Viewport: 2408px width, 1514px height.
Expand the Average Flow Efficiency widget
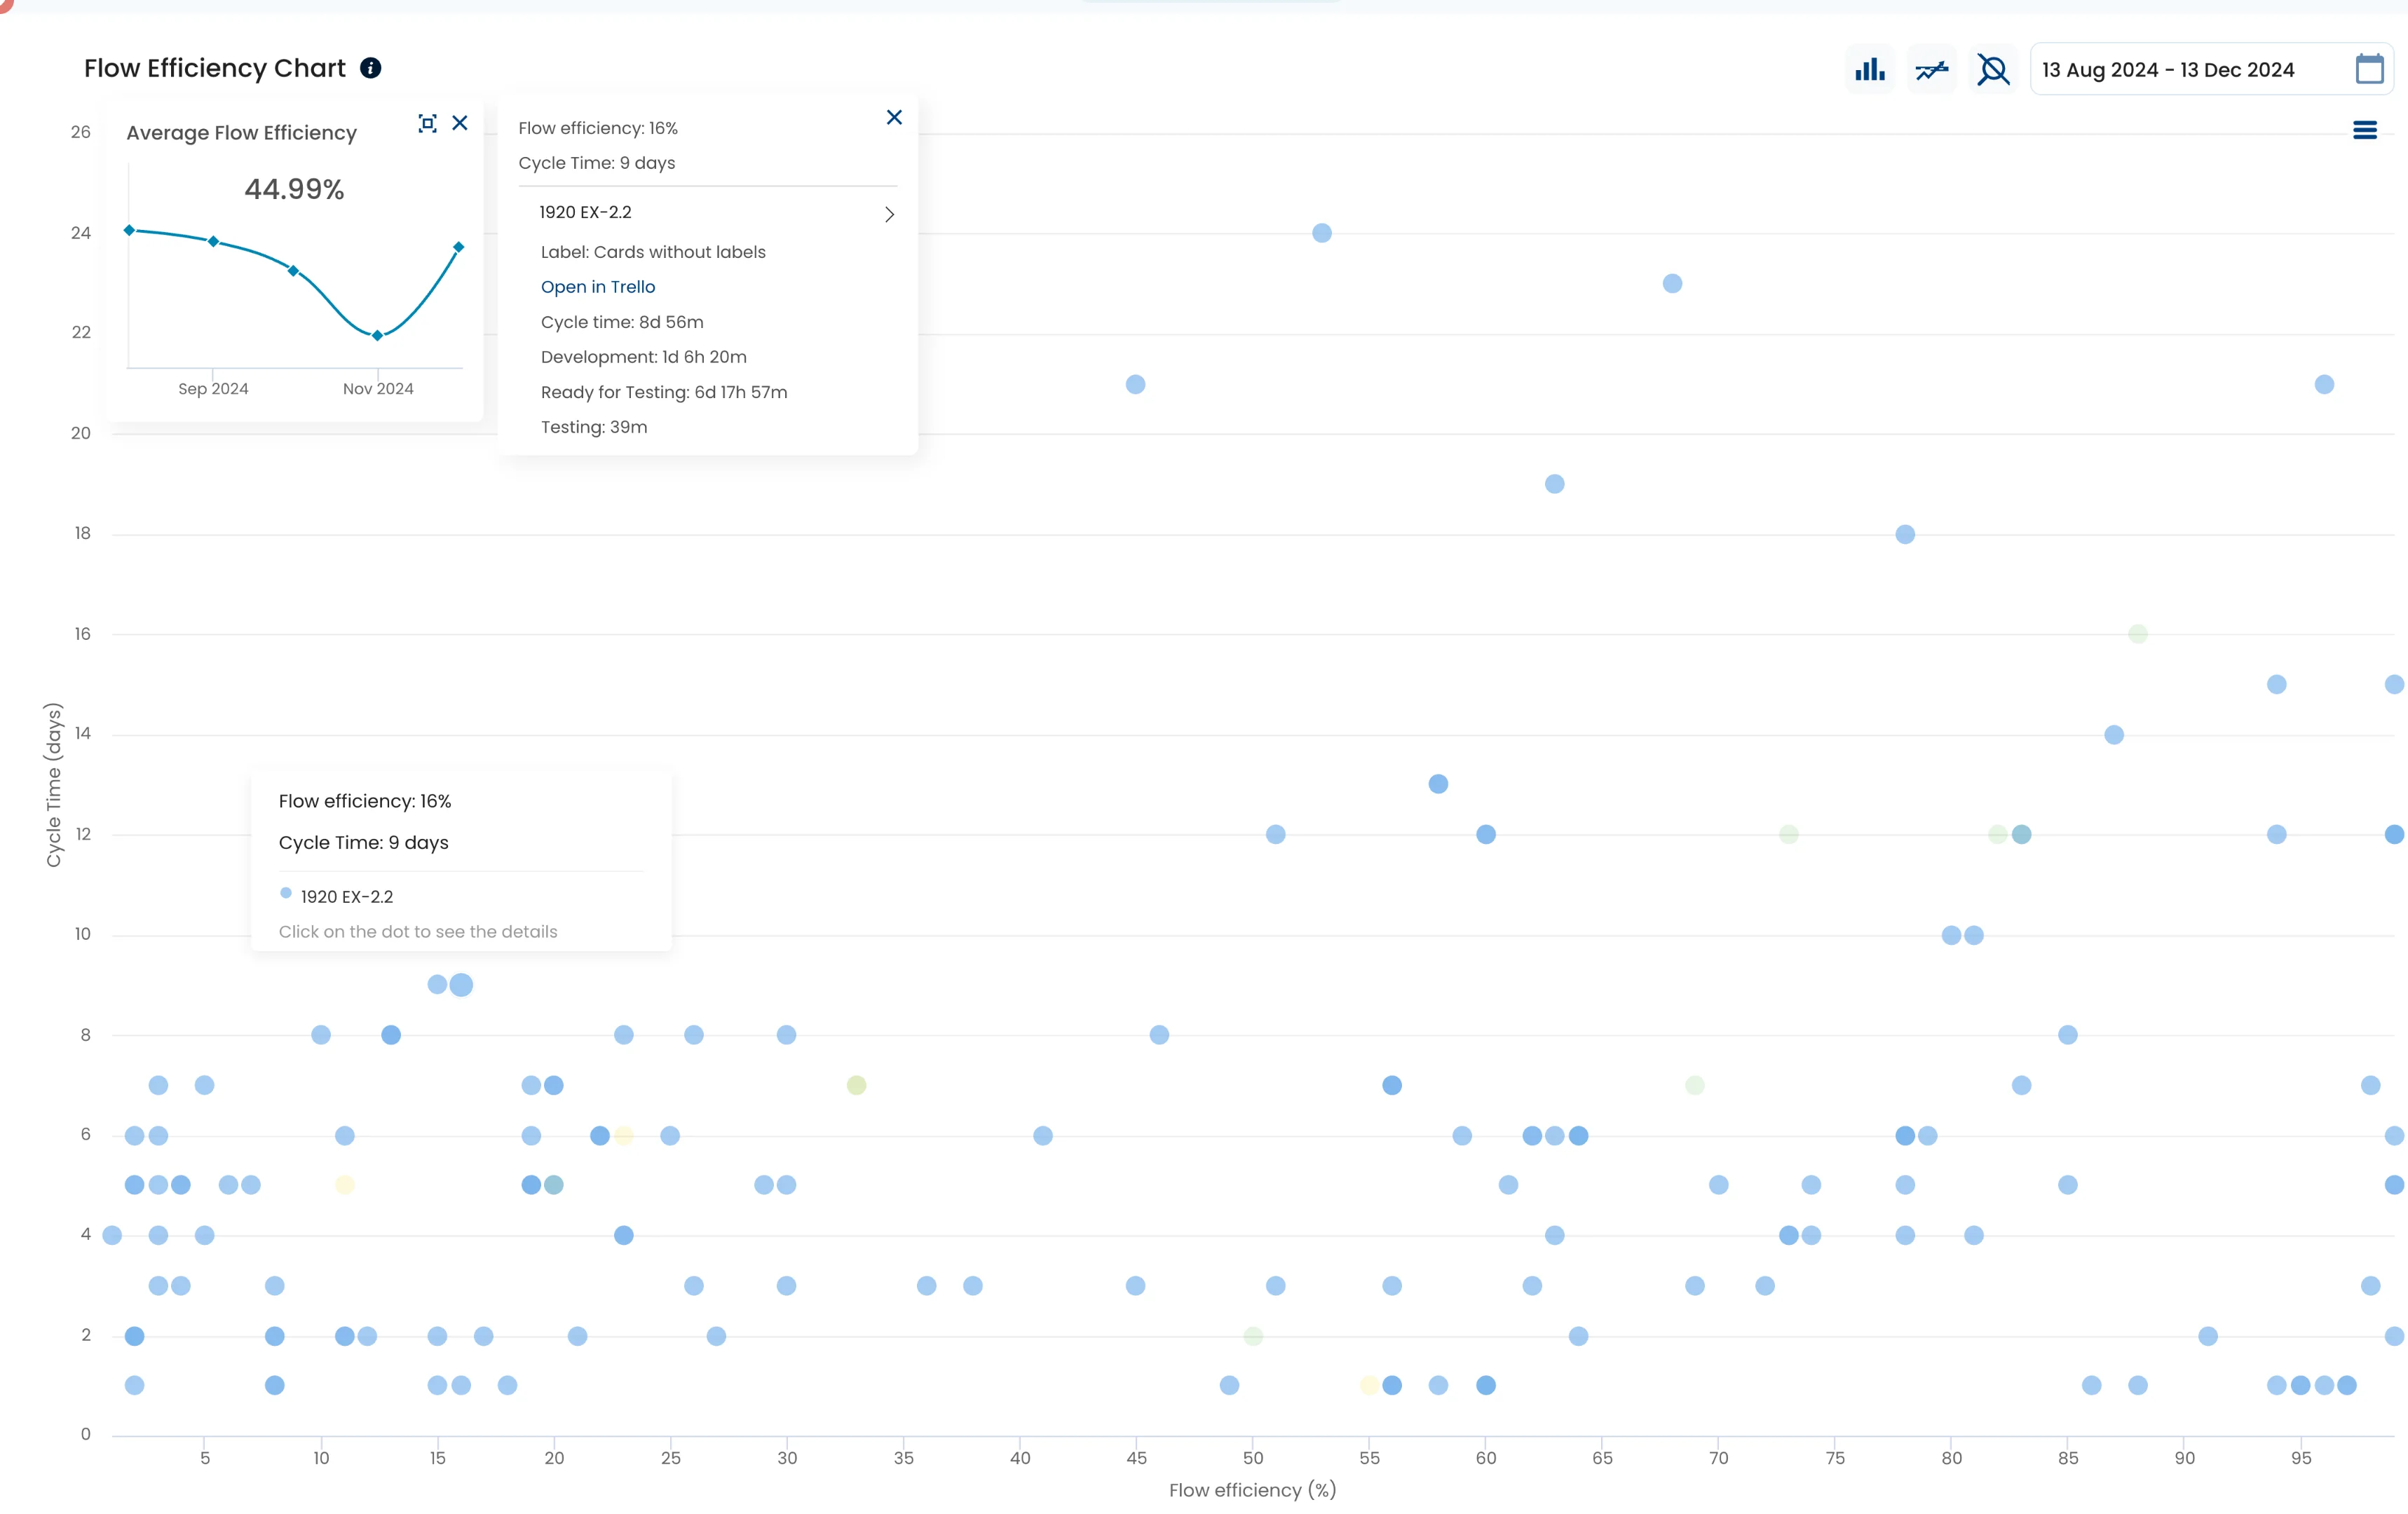point(427,123)
